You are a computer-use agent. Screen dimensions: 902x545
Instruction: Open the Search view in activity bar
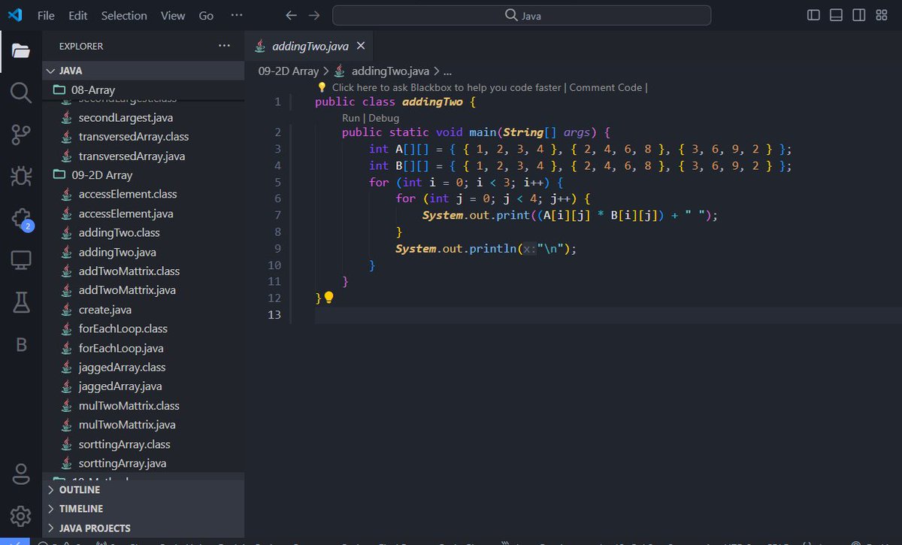(20, 93)
